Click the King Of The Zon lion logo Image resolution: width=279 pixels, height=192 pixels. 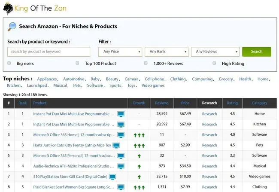coord(8,9)
